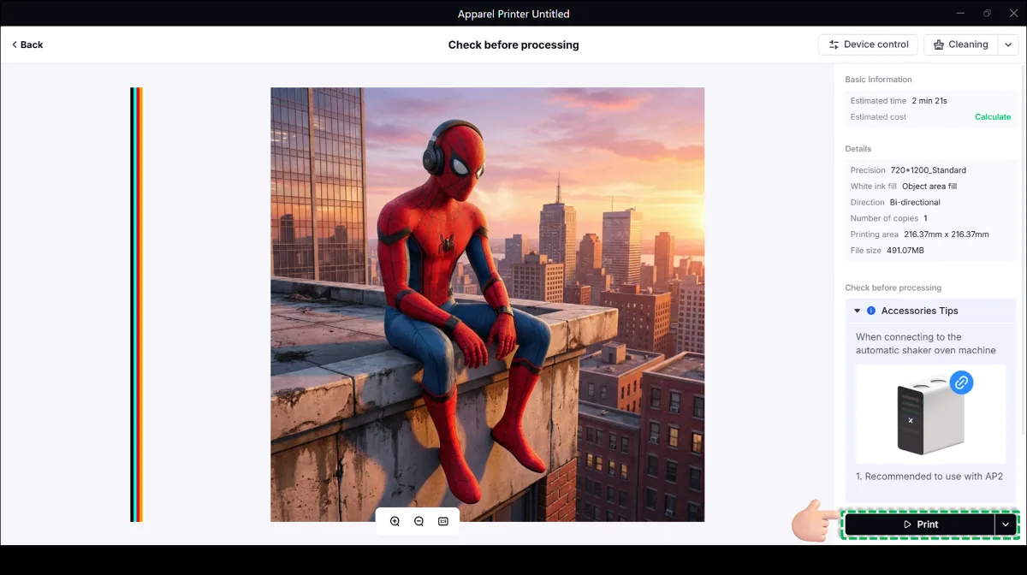Screen dimensions: 1027x575
Task: Click the CMYK color stripe bar
Action: pos(136,305)
